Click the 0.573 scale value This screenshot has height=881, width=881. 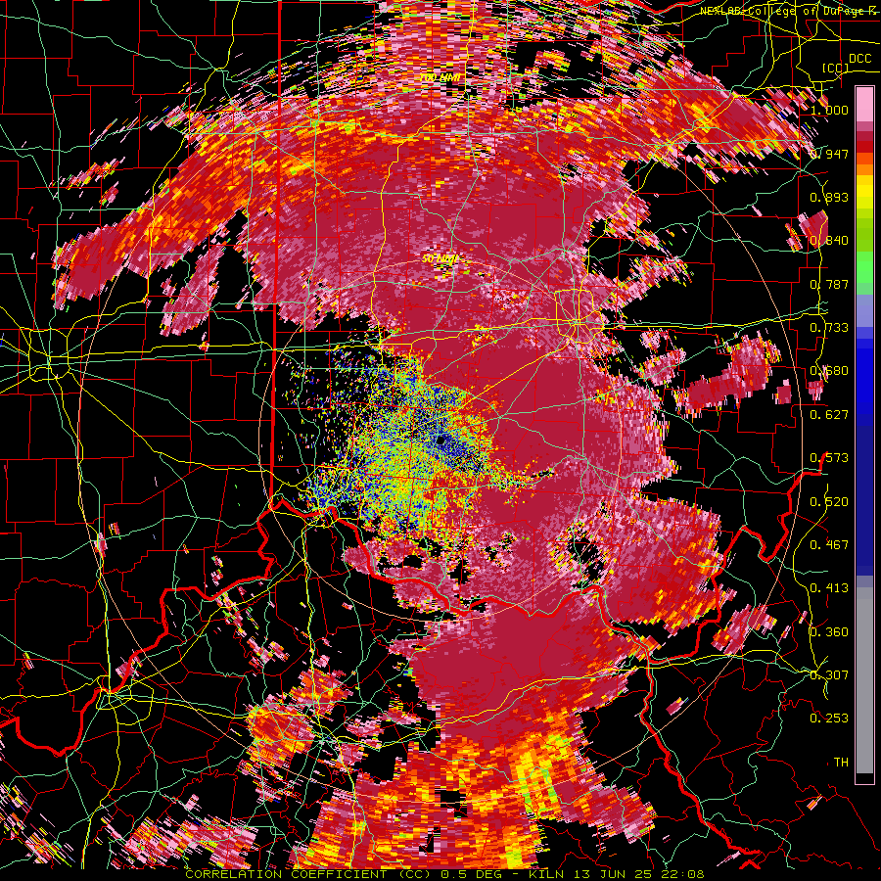pos(829,458)
